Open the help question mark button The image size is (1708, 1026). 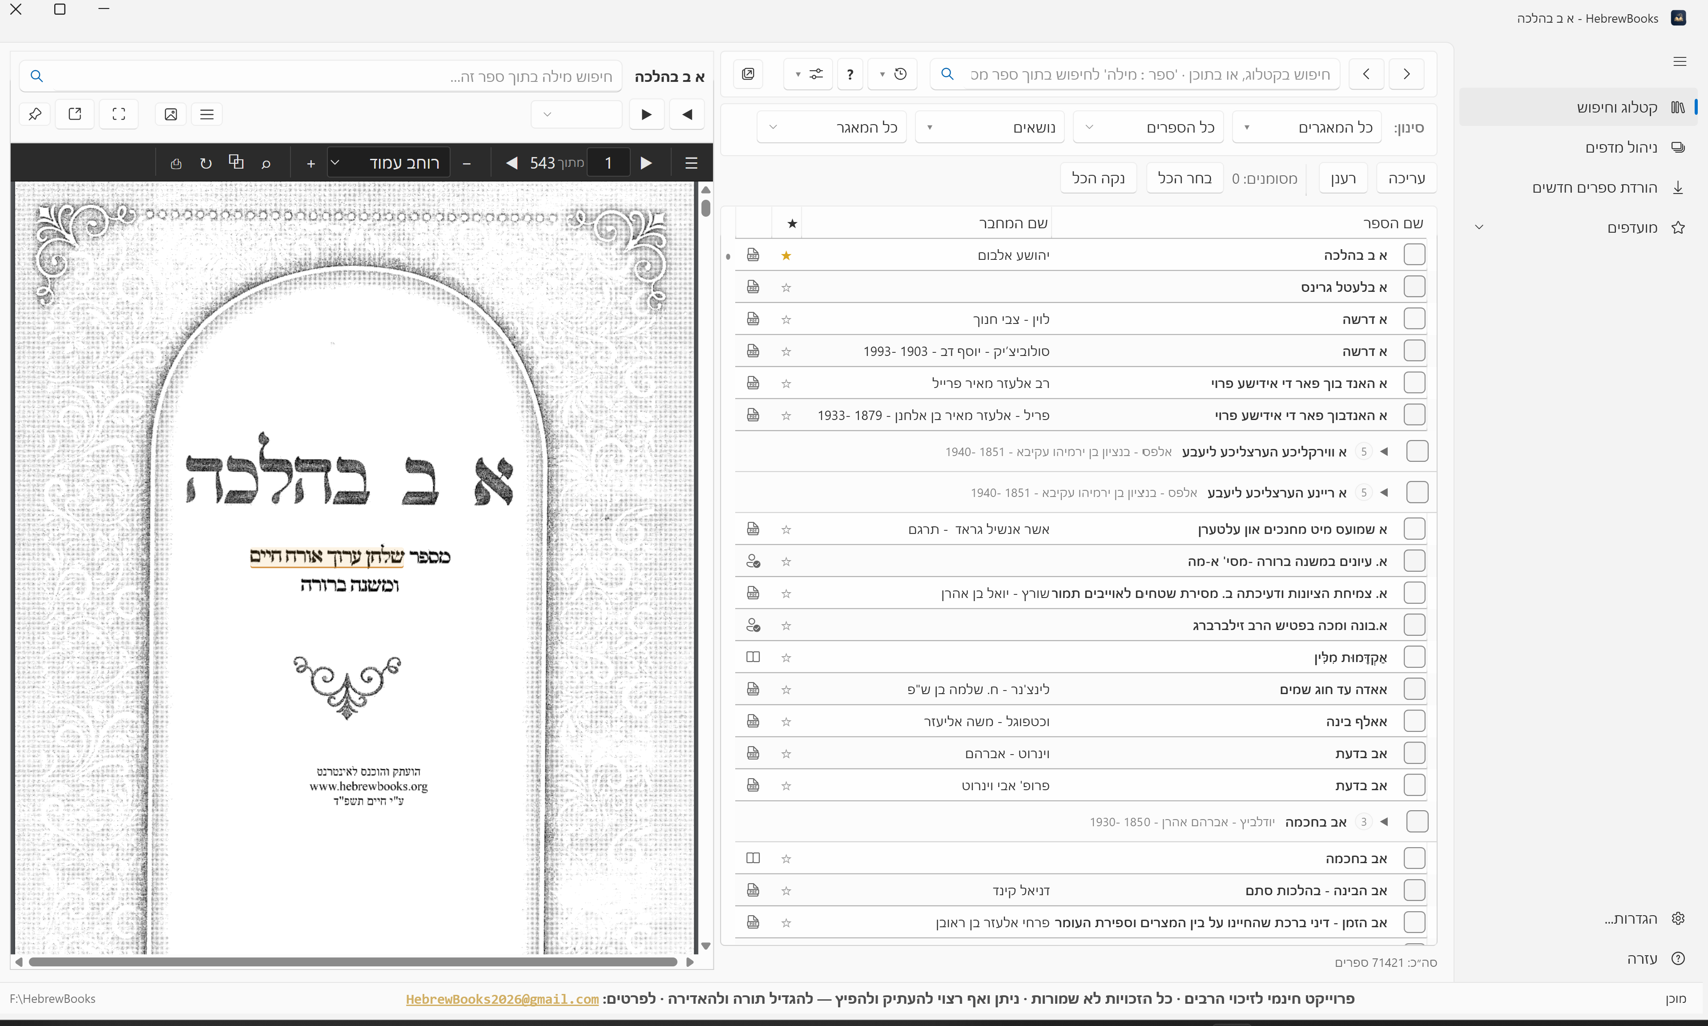point(850,74)
